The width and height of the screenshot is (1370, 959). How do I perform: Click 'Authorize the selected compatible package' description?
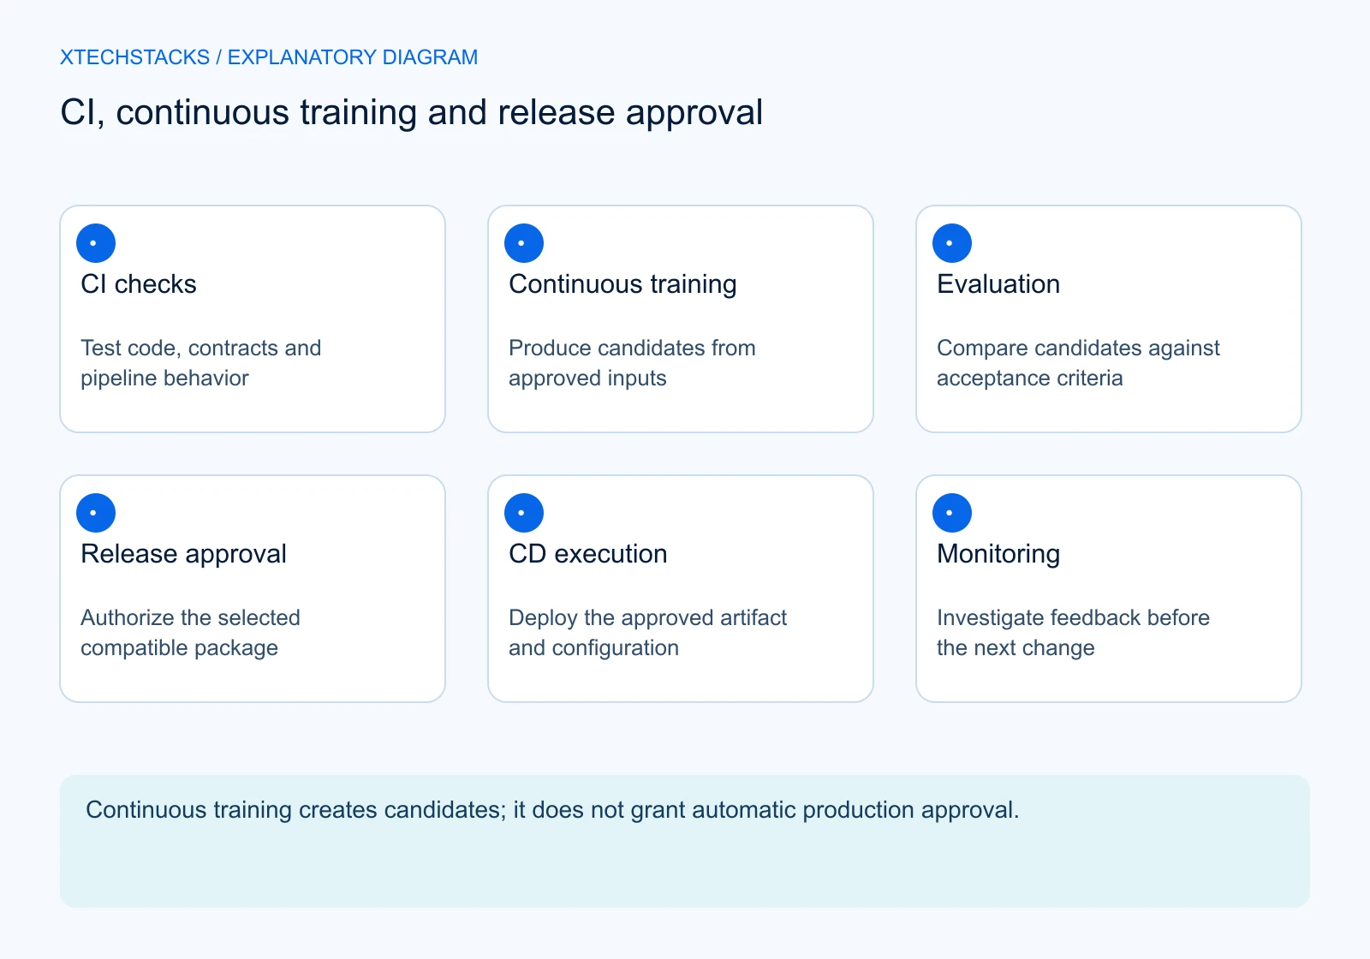[190, 633]
